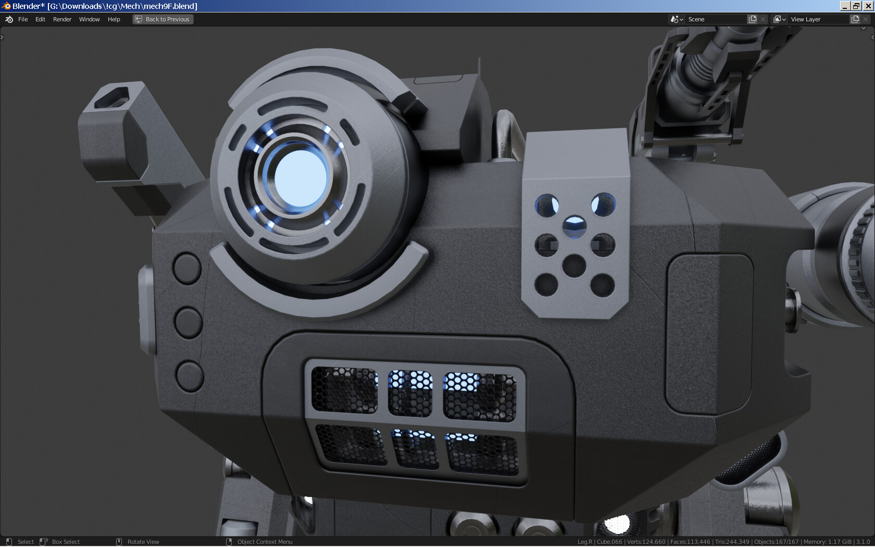The height and width of the screenshot is (547, 875).
Task: Open the View Layer browse dropdown
Action: pyautogui.click(x=780, y=19)
